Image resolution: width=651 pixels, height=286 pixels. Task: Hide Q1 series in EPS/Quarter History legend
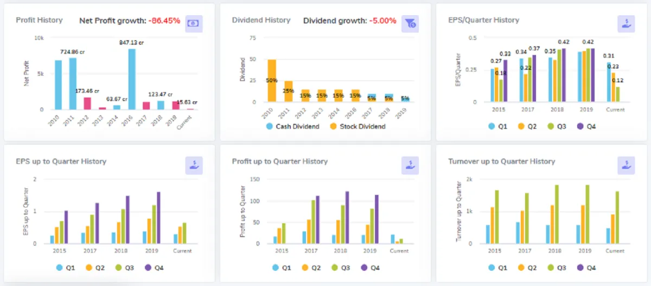(x=497, y=126)
